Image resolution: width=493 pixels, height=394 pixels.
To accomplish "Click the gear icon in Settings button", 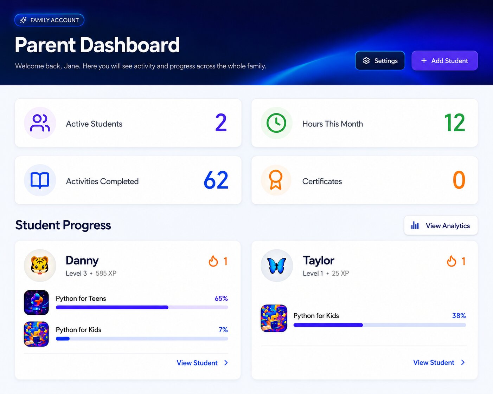I will (366, 61).
